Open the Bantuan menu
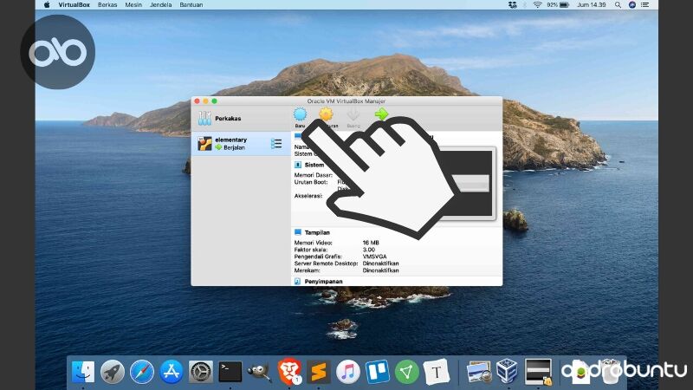This screenshot has height=390, width=693. click(191, 5)
